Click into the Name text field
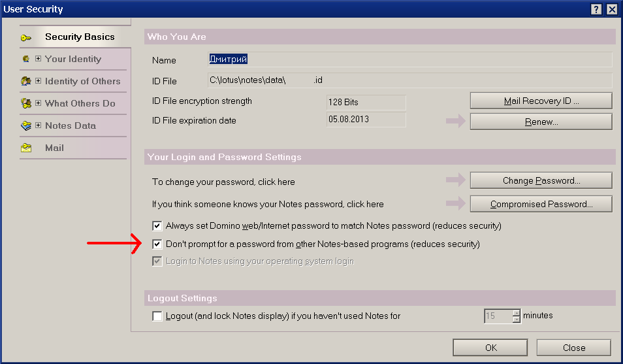The height and width of the screenshot is (364, 623). [409, 59]
